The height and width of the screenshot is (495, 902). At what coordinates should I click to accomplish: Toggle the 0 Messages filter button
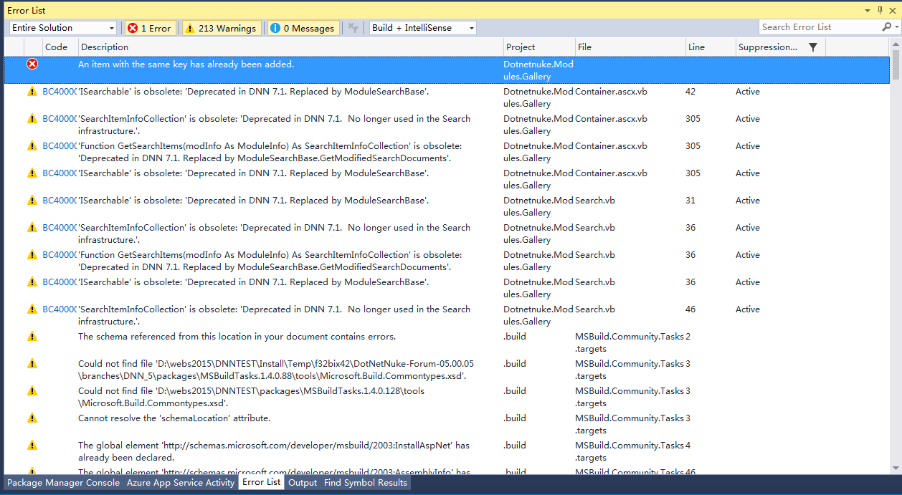click(302, 28)
